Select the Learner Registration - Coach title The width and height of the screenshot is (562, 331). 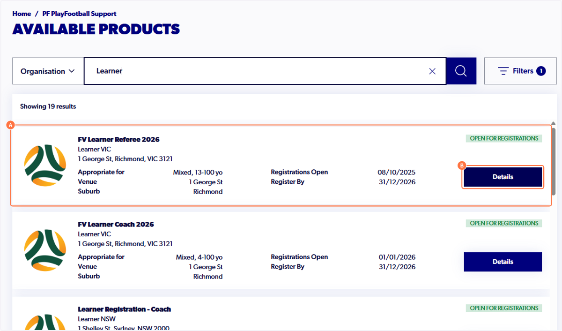[124, 309]
